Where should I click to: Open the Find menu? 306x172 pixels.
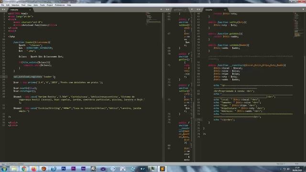point(23,5)
